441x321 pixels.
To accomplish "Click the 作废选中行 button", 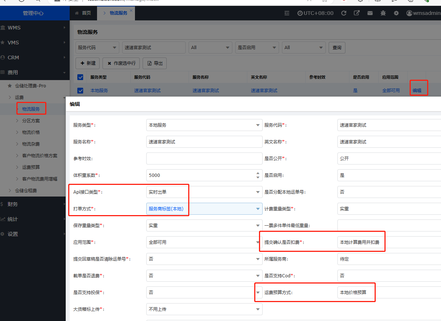I will (x=121, y=63).
